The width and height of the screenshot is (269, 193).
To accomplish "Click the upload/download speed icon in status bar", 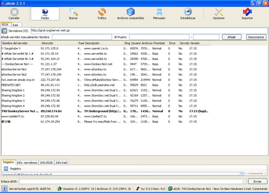I will pyautogui.click(x=138, y=189).
